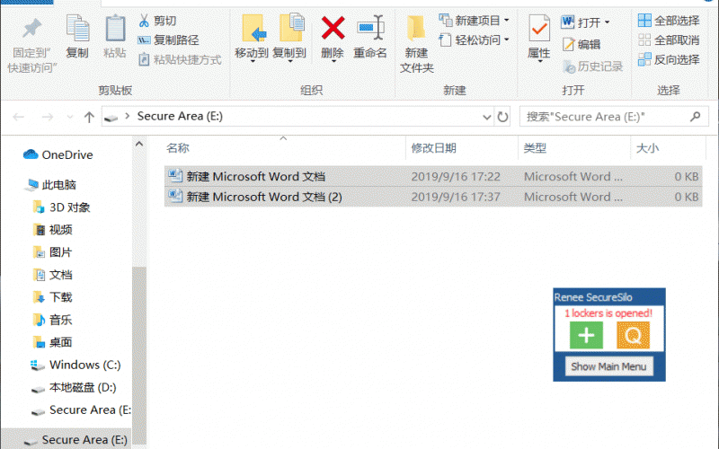Click the magnifier search icon
Screen dimensions: 719x449
(x=696, y=117)
